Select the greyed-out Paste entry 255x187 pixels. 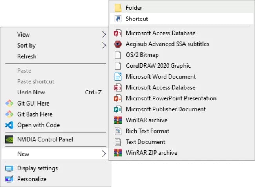[x=55, y=70]
